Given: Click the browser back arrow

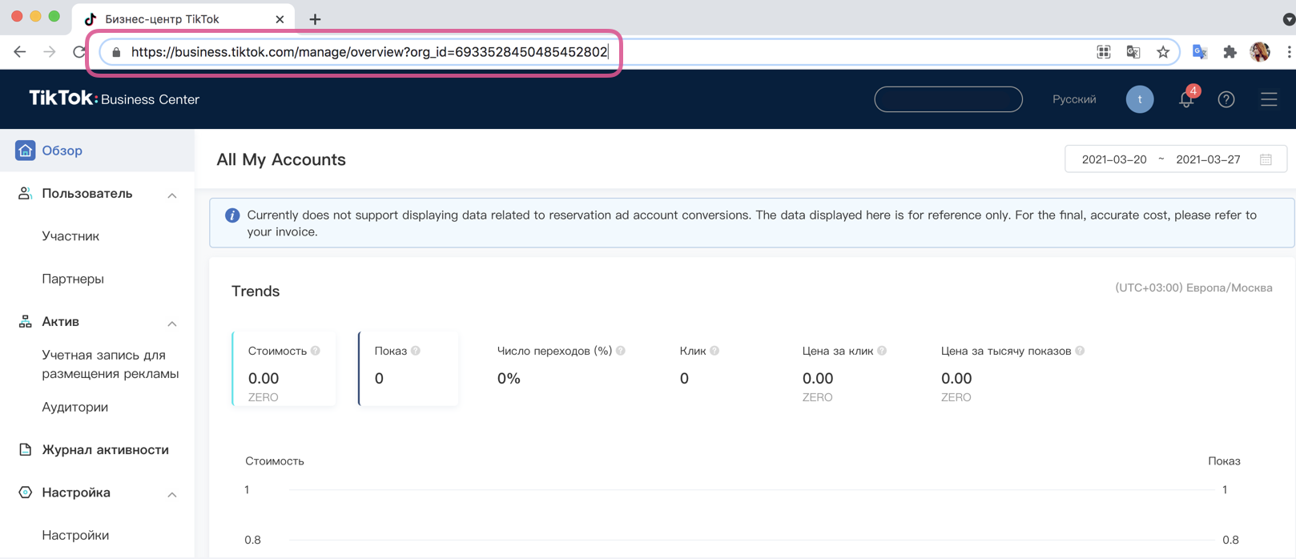Looking at the screenshot, I should 20,52.
